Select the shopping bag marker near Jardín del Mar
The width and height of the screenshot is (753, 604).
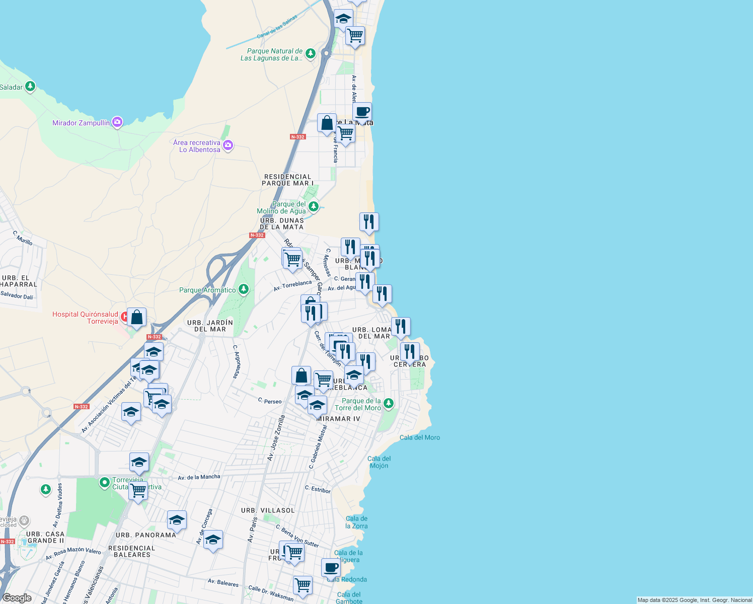[136, 317]
